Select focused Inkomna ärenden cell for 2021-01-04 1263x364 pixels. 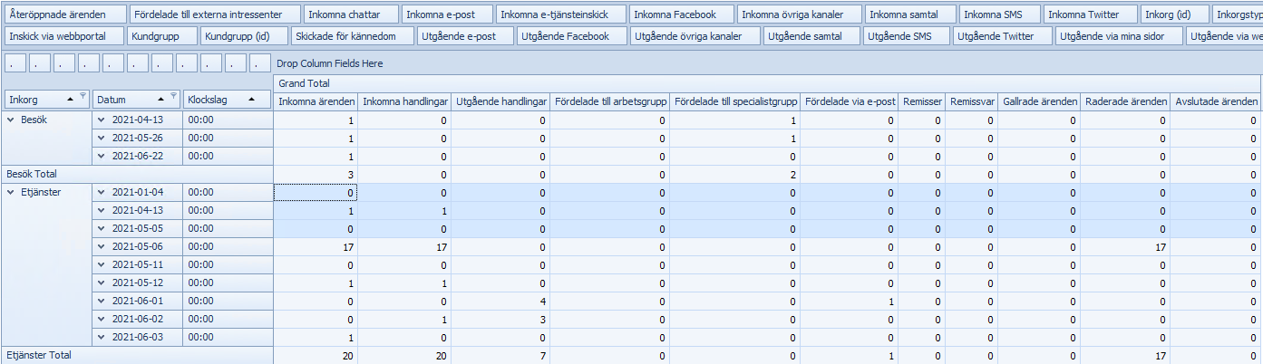pos(316,192)
